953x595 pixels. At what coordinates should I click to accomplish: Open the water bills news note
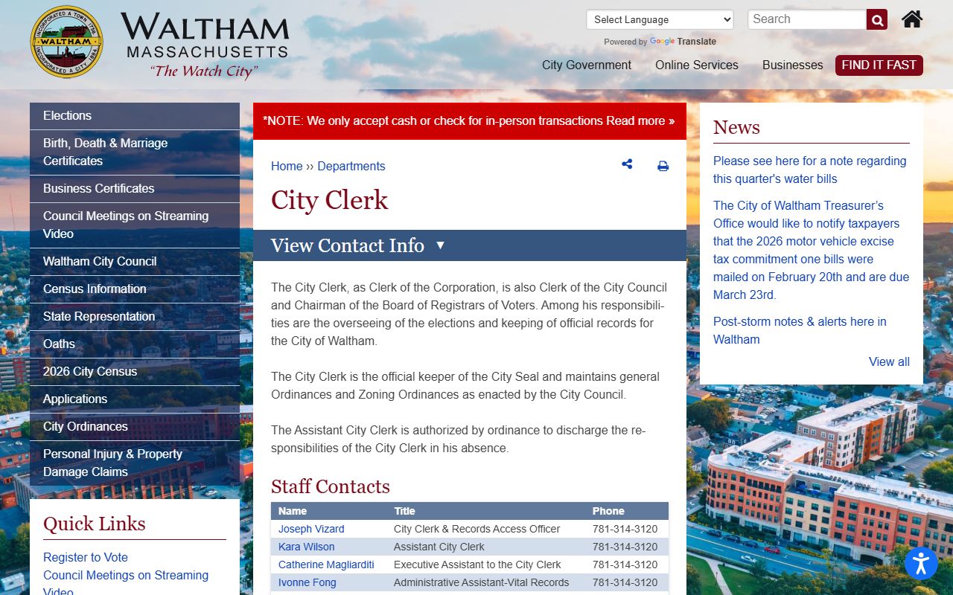(810, 170)
